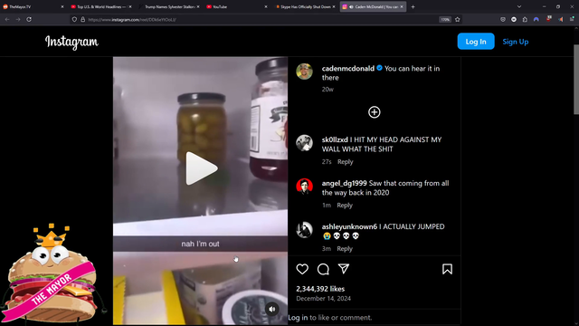Open the sk0llzxd username link
Screen dimensions: 579x326
pyautogui.click(x=335, y=139)
